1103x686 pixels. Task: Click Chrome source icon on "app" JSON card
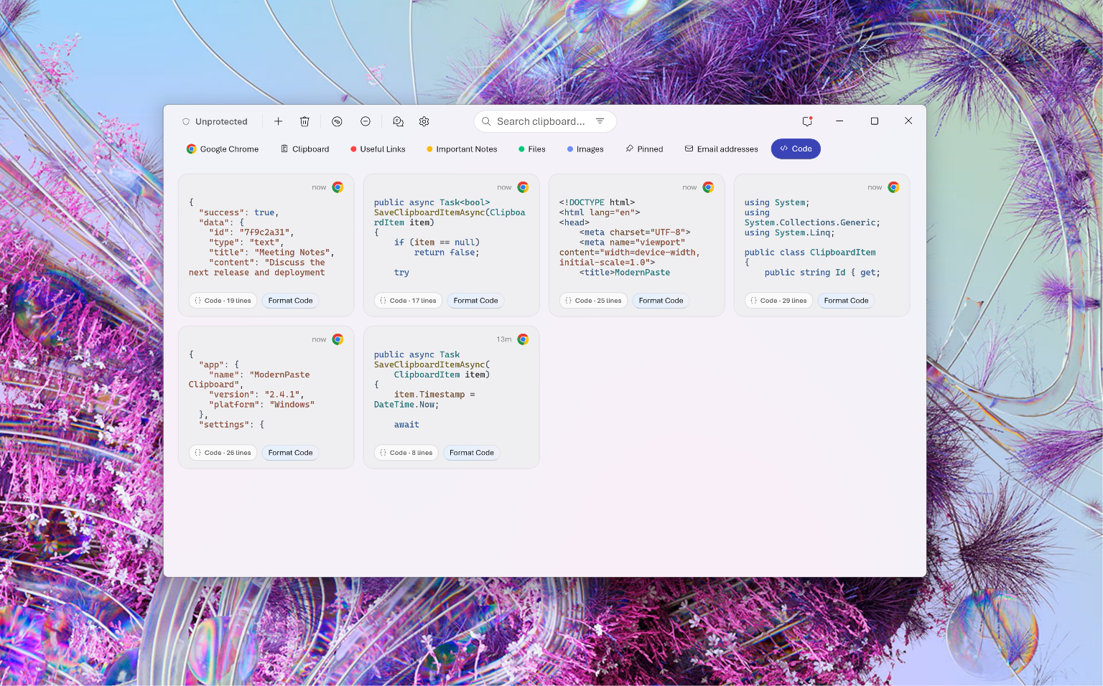[338, 339]
